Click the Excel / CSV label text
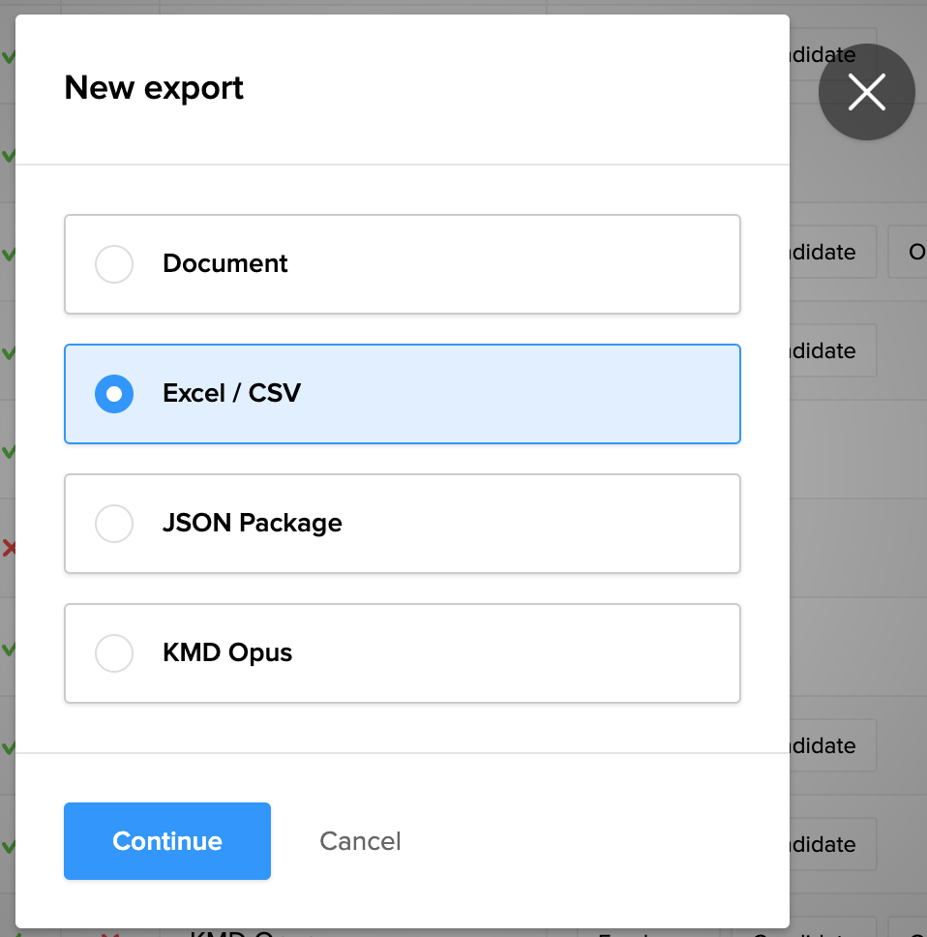The height and width of the screenshot is (937, 927). (232, 394)
